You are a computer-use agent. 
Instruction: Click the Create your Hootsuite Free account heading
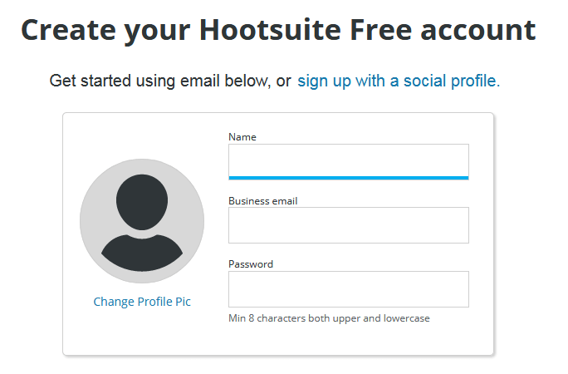click(x=278, y=31)
